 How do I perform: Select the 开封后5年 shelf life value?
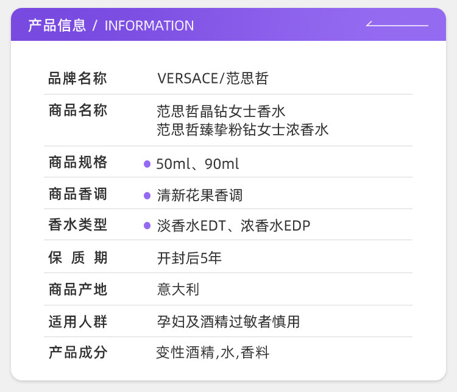(189, 258)
